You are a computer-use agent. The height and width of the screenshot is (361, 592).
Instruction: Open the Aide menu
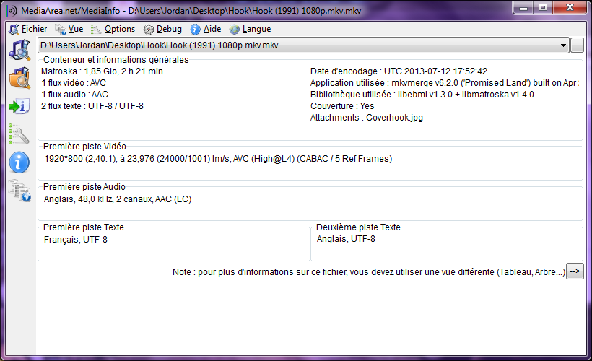click(x=206, y=29)
